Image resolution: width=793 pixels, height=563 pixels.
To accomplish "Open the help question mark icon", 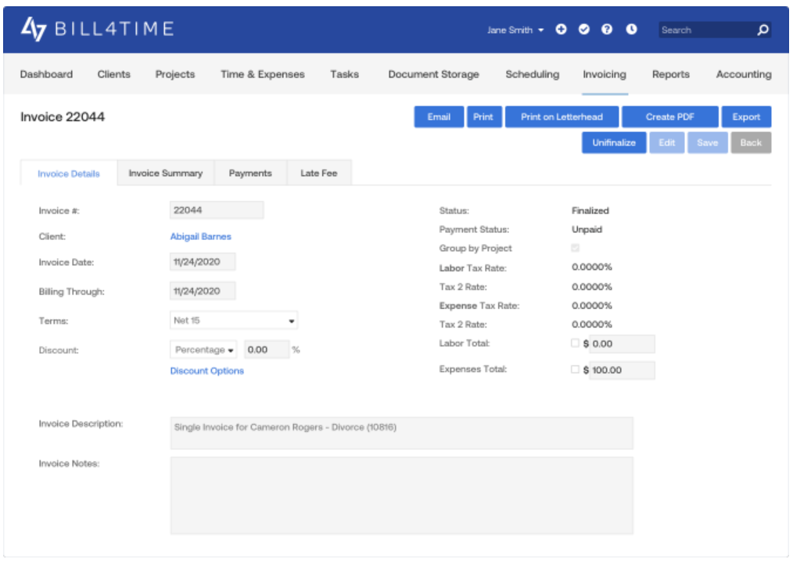I will point(607,30).
